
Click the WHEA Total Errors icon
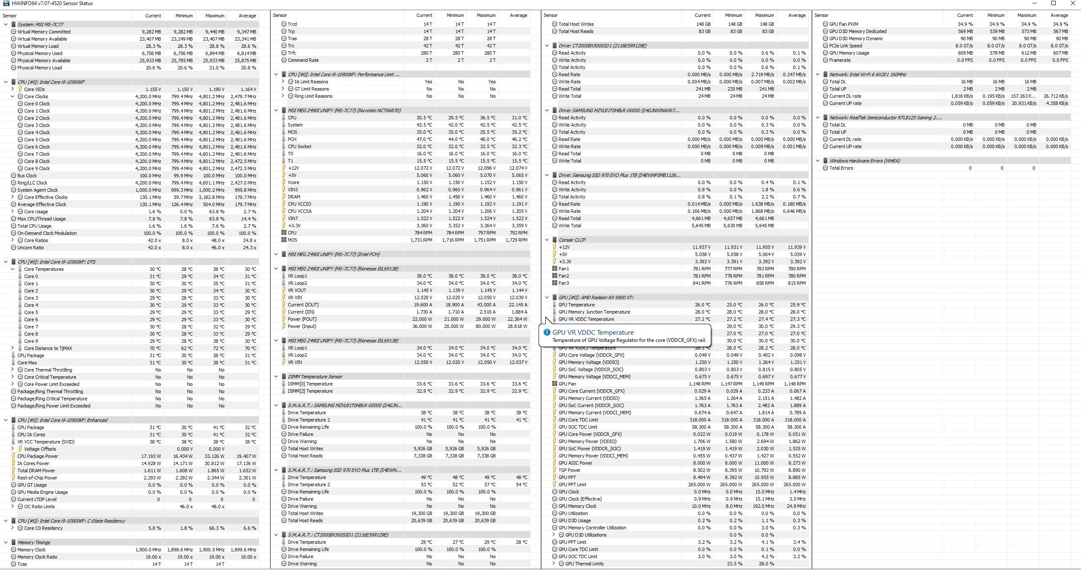coord(825,168)
